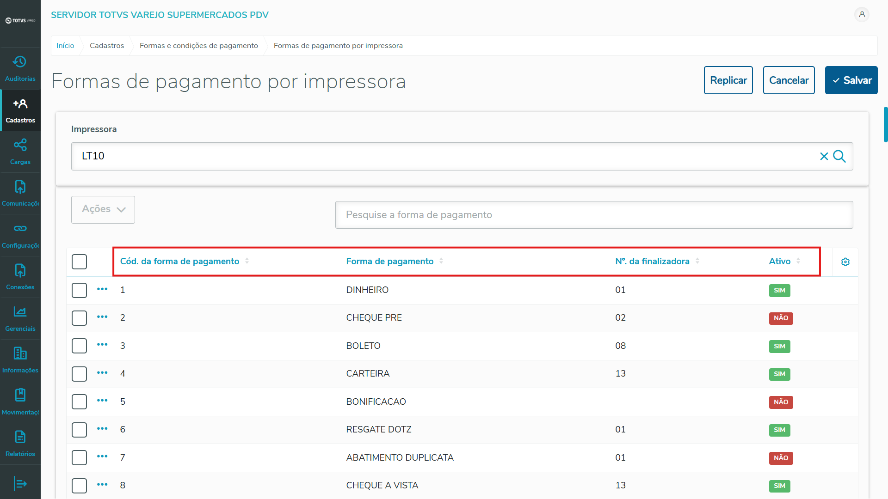Image resolution: width=888 pixels, height=499 pixels.
Task: Click the table settings gear icon
Action: coord(845,262)
